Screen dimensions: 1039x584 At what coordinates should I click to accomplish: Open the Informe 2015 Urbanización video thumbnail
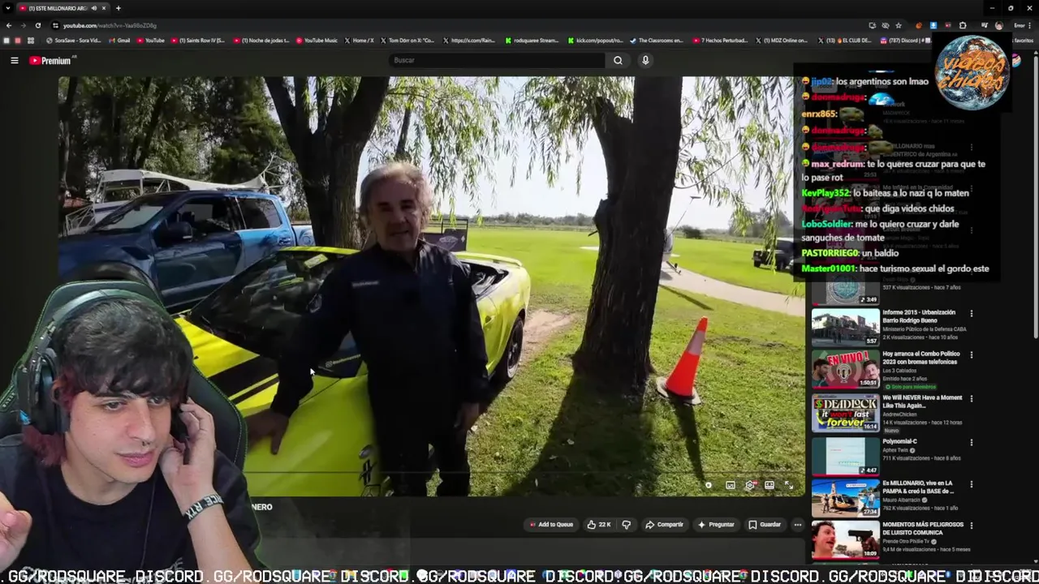845,327
